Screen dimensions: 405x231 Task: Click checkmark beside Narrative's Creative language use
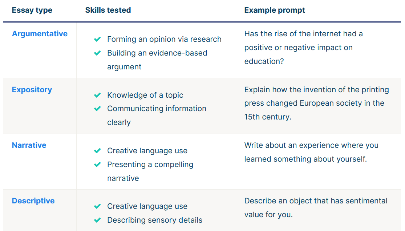(x=97, y=151)
